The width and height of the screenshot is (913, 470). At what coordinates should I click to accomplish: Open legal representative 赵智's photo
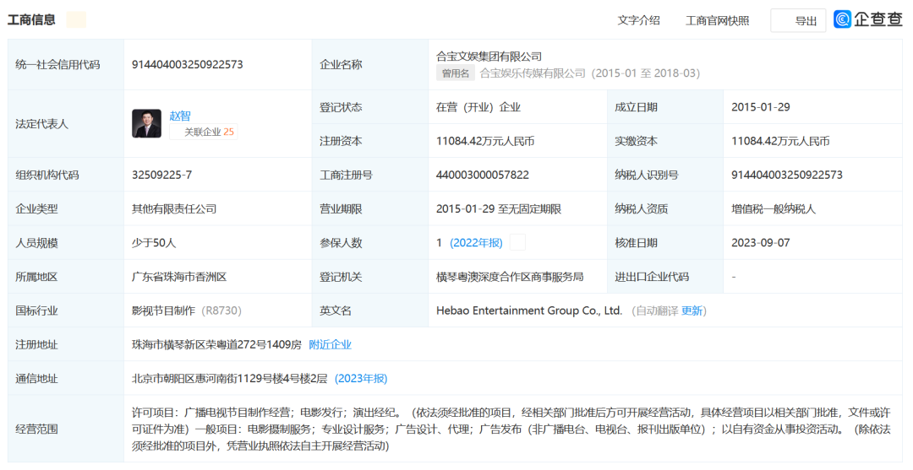click(x=147, y=123)
